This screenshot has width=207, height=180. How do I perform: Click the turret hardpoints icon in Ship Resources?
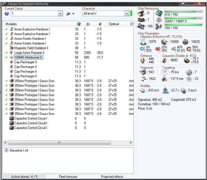141,13
